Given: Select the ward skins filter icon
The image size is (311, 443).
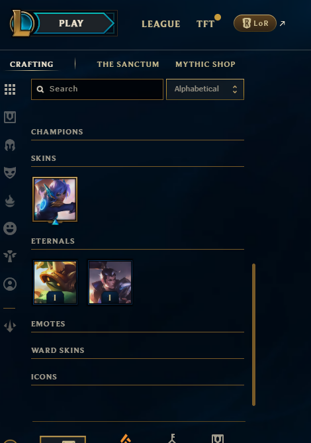Looking at the screenshot, I should pos(10,256).
